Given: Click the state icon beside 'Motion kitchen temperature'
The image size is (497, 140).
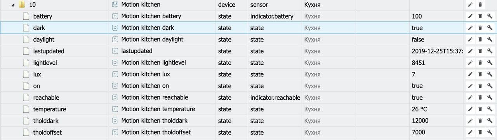Looking at the screenshot, I should (x=115, y=109).
